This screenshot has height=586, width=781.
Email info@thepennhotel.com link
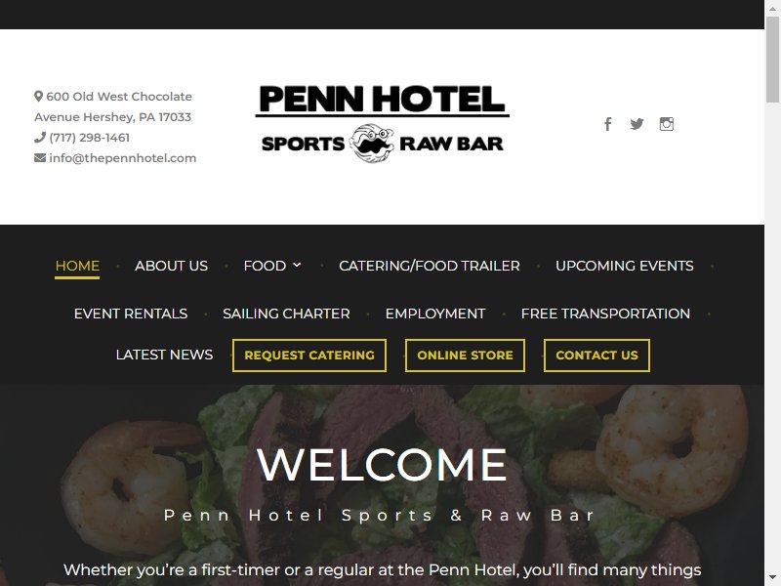point(123,158)
